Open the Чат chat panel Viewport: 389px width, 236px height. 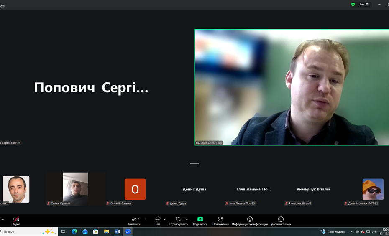[x=158, y=220]
